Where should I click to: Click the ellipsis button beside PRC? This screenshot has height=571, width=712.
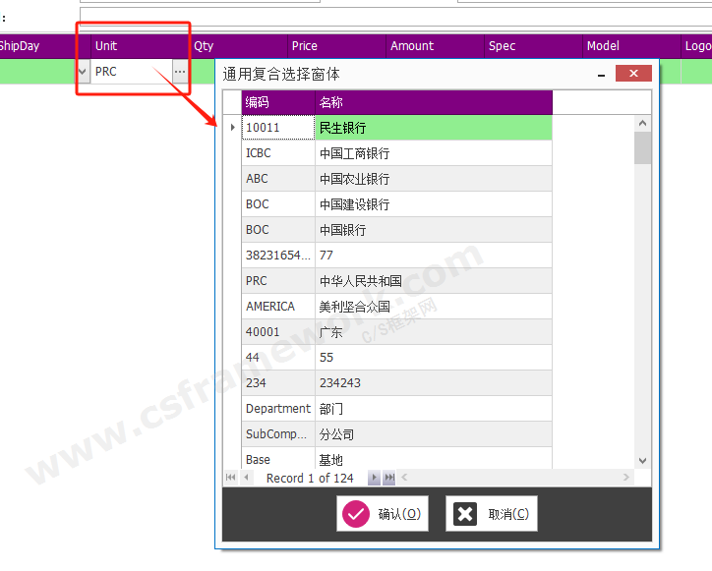(x=179, y=72)
